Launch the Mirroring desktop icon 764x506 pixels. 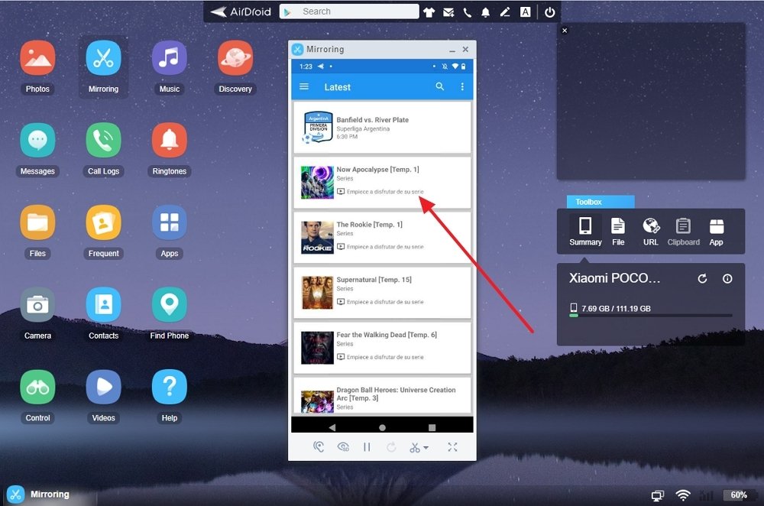pos(103,58)
